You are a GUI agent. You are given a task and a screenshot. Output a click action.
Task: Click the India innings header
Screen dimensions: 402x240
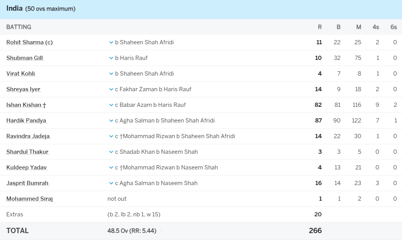(14, 8)
